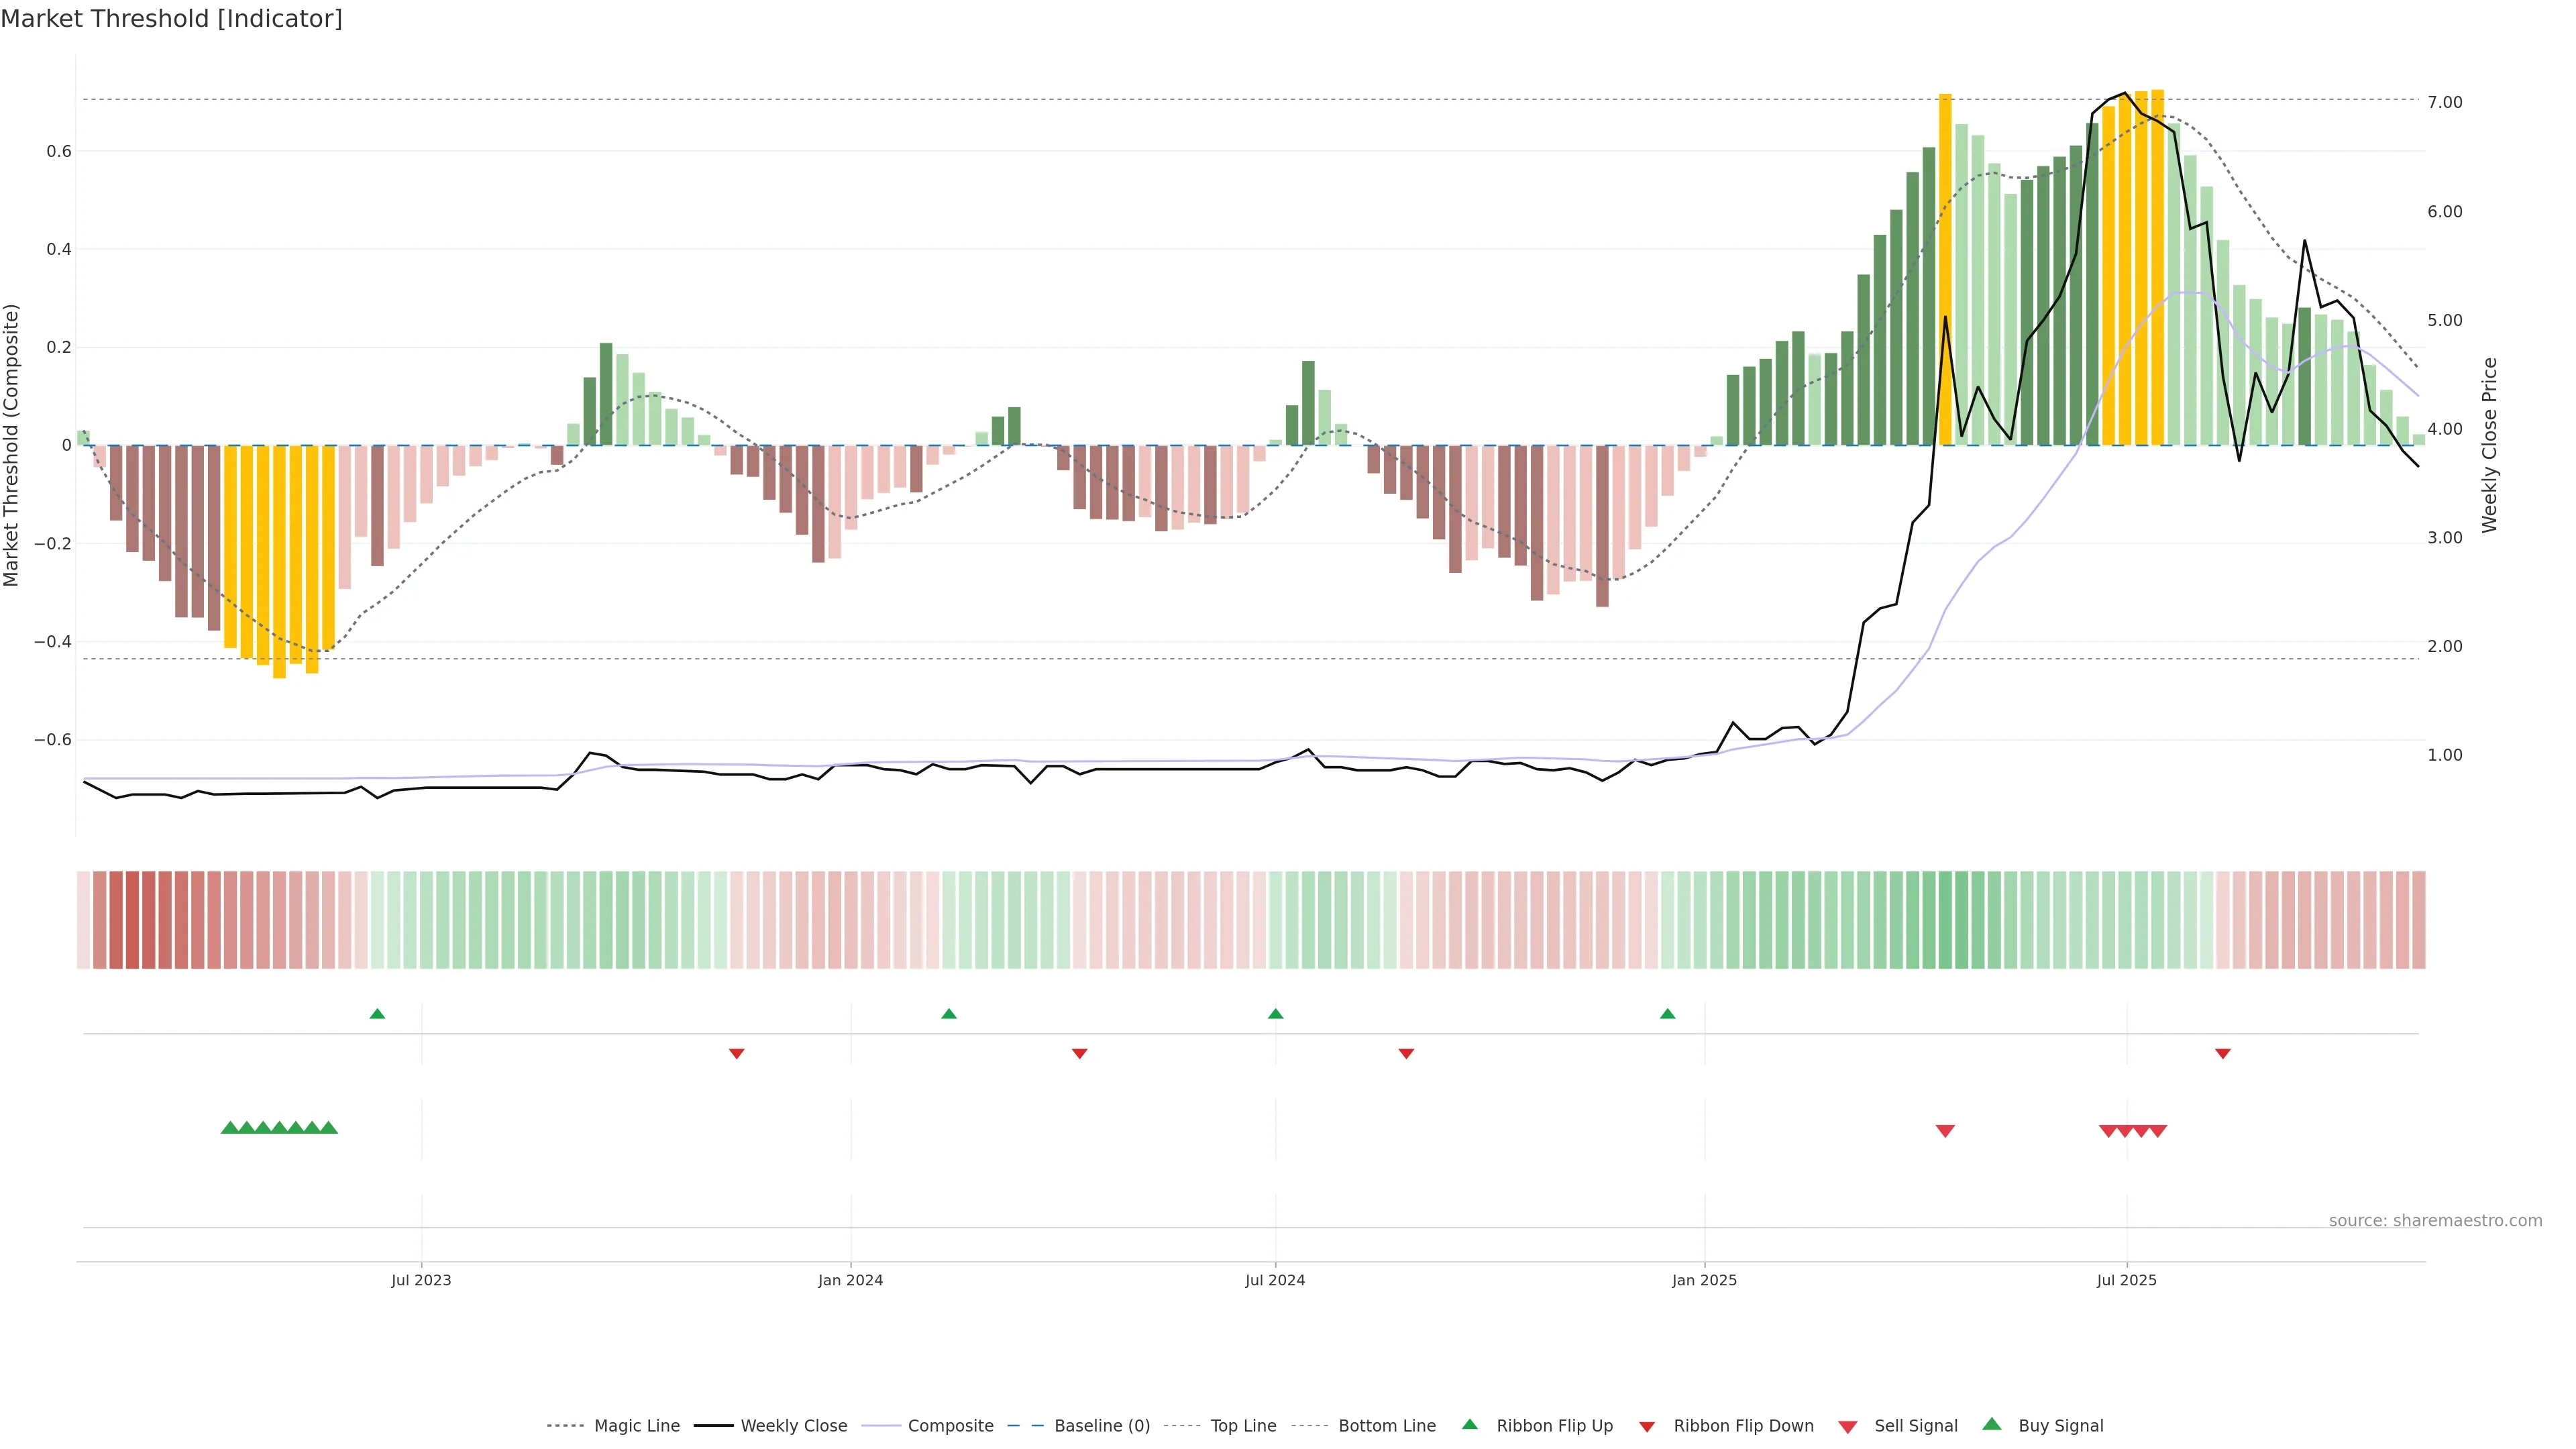
Task: Click the darkest red ribbon segment at far left
Action: click(132, 920)
